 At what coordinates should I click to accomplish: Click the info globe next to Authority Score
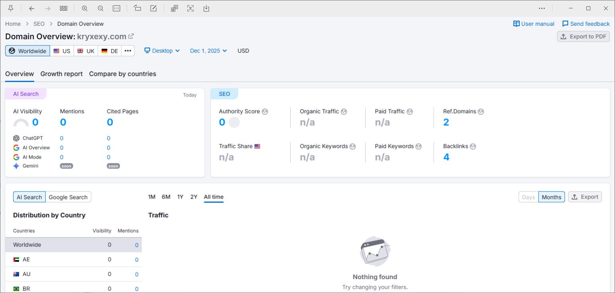tap(265, 112)
